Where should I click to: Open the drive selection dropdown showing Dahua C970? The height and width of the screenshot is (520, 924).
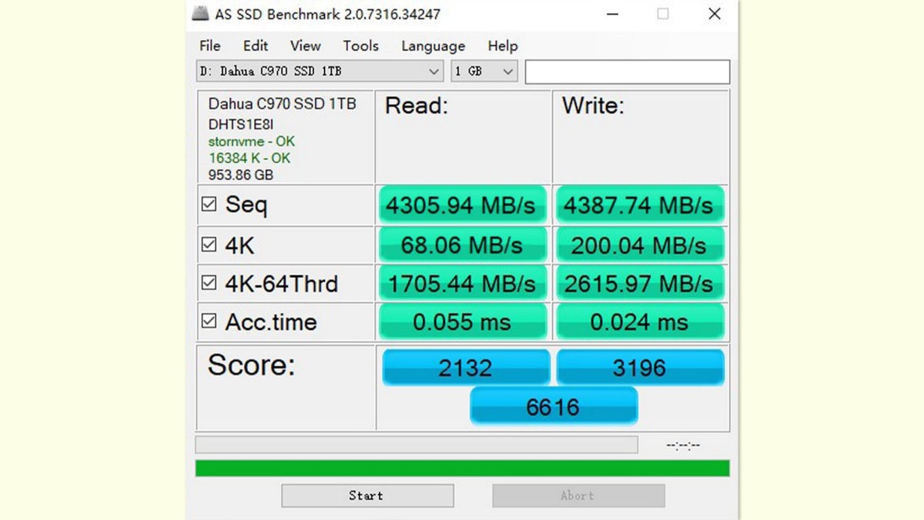pos(320,72)
